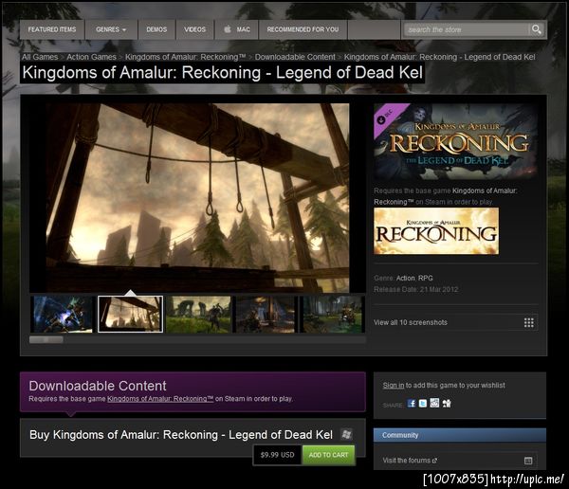This screenshot has height=489, width=569.
Task: Click the magnifying glass search icon
Action: [537, 29]
